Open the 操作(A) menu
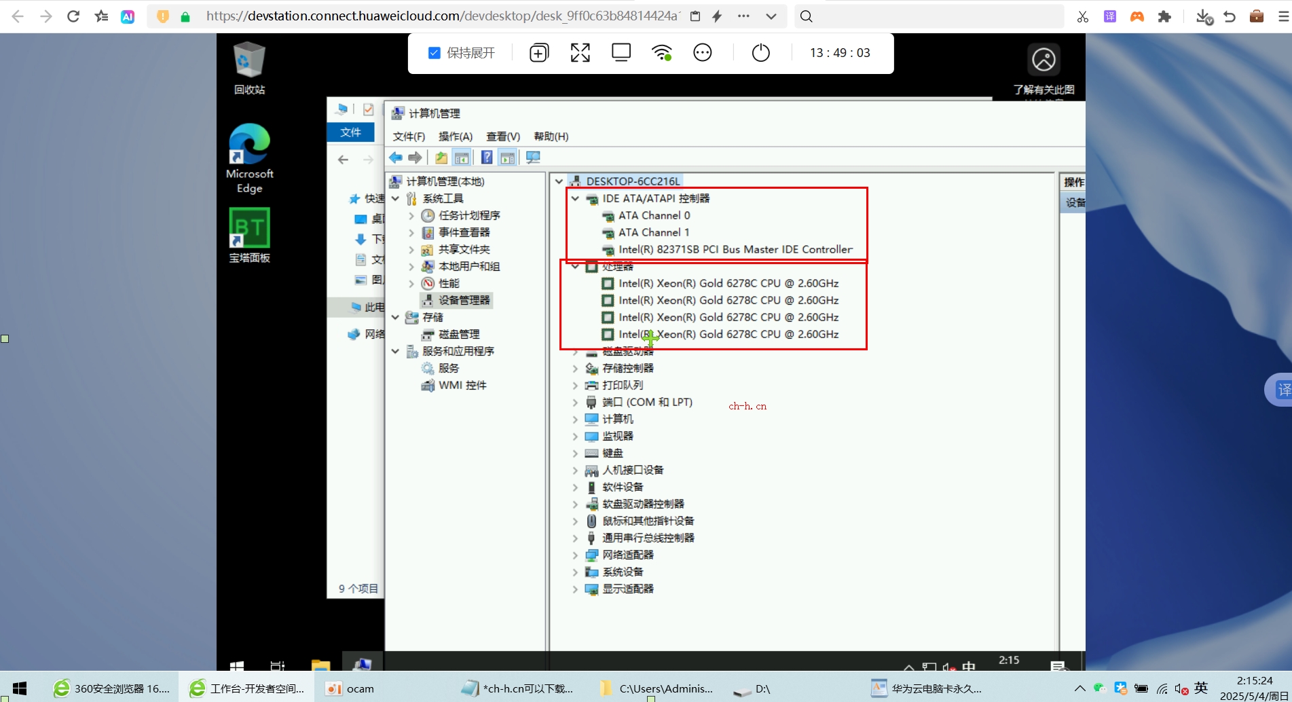Viewport: 1292px width, 702px height. pos(455,136)
